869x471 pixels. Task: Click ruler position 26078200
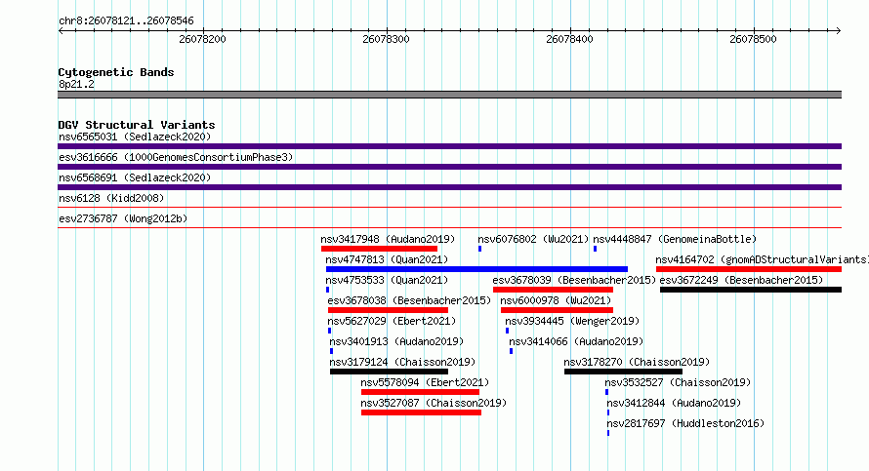tap(202, 39)
